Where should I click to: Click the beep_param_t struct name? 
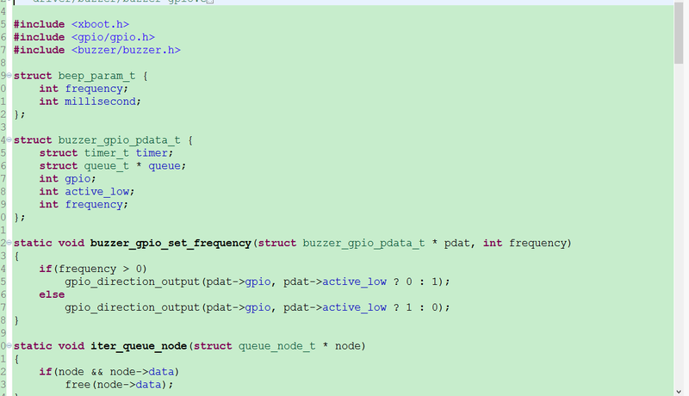[96, 76]
